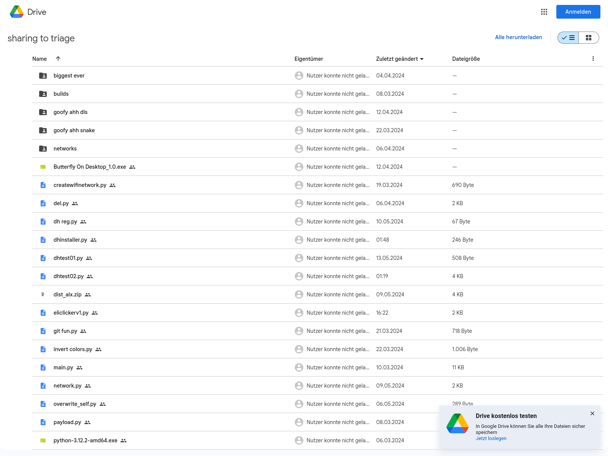
Task: Click the dh reg.py file icon
Action: pyautogui.click(x=43, y=222)
